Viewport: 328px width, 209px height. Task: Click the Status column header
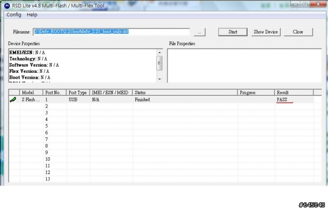185,92
